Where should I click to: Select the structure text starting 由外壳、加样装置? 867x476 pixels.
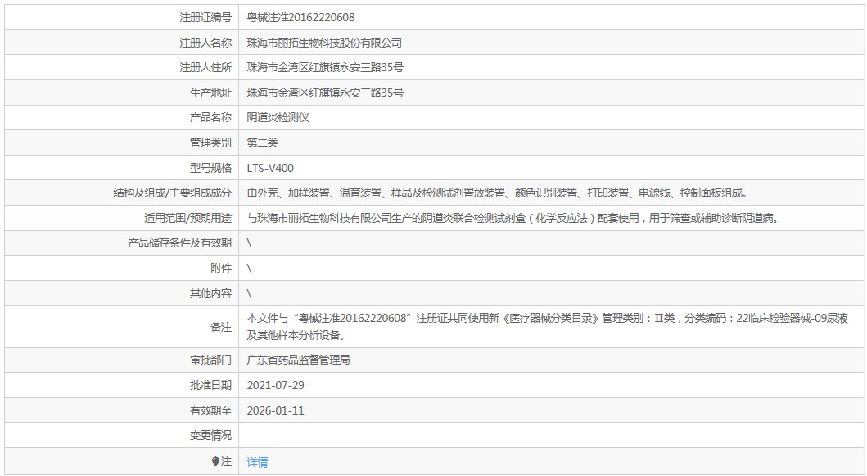[498, 193]
